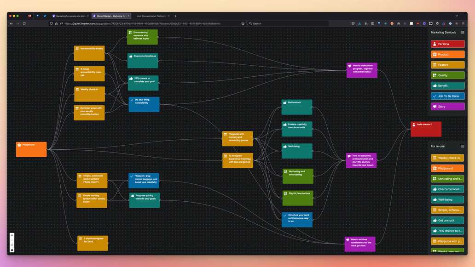Choose the Quality symbol from the palette
The height and width of the screenshot is (267, 475).
tap(447, 75)
